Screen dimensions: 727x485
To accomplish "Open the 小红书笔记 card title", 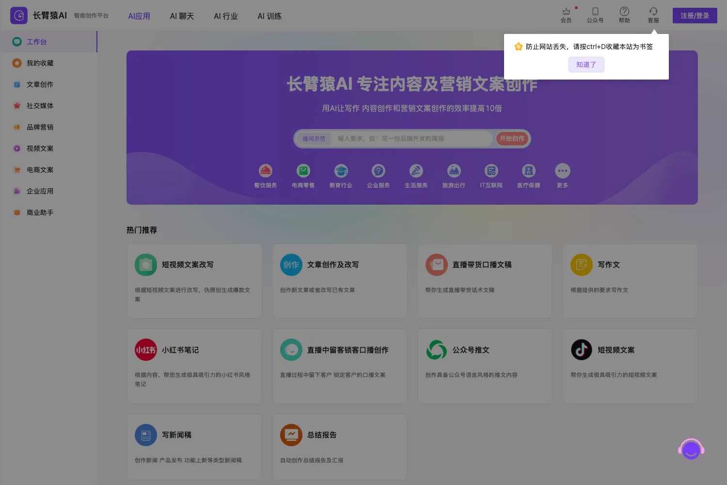I will click(x=180, y=350).
